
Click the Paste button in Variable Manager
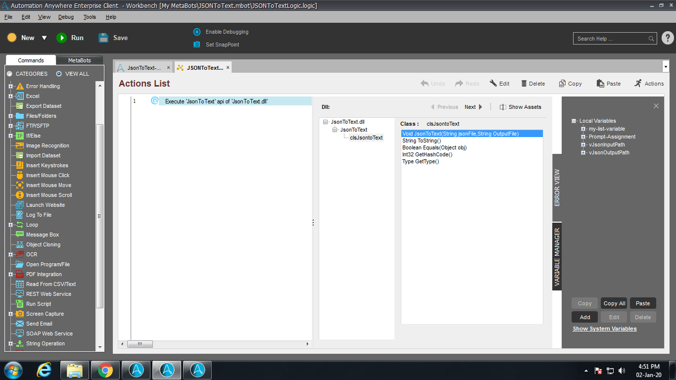point(643,303)
